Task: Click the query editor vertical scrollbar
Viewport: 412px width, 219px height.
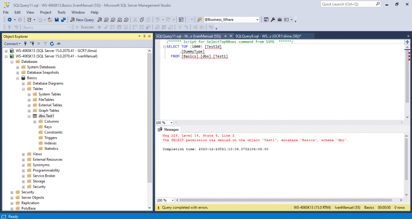Action: point(407,76)
